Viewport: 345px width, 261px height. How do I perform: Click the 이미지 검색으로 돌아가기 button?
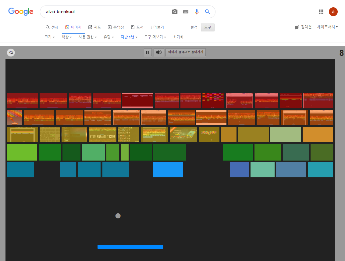tap(186, 52)
